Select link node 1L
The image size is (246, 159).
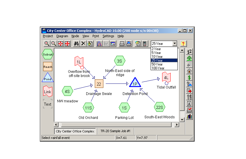(x=79, y=61)
